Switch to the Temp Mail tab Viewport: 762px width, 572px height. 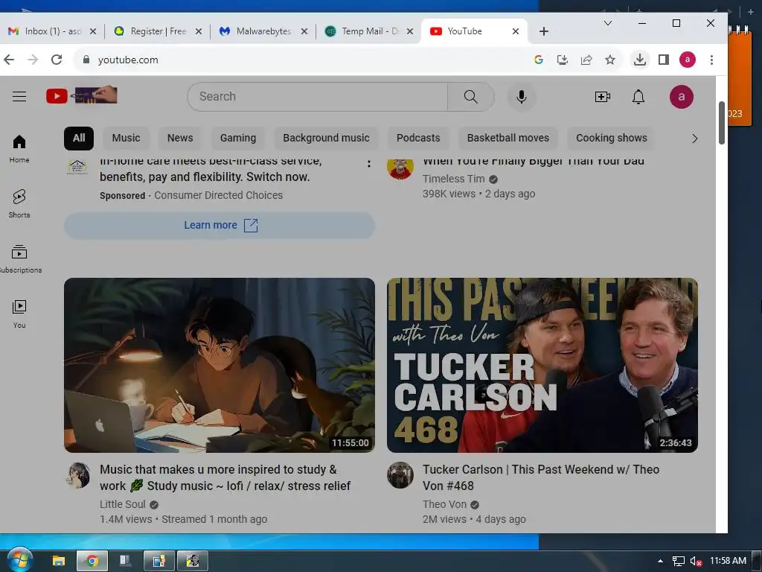pyautogui.click(x=369, y=31)
